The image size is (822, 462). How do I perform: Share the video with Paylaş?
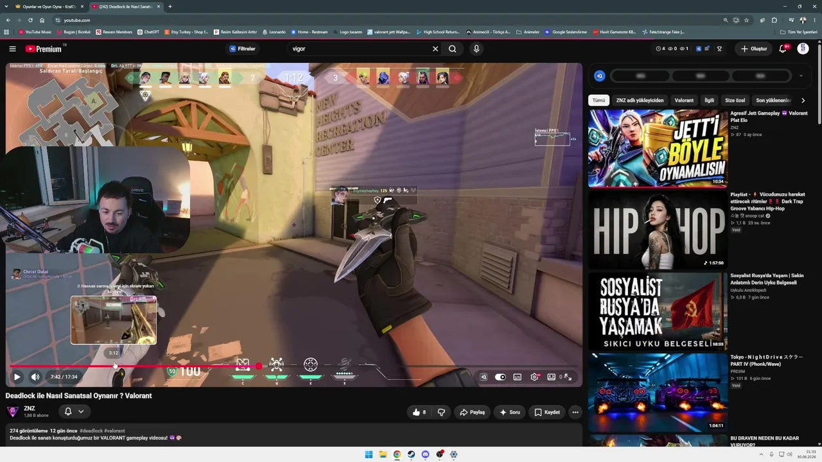pos(472,412)
